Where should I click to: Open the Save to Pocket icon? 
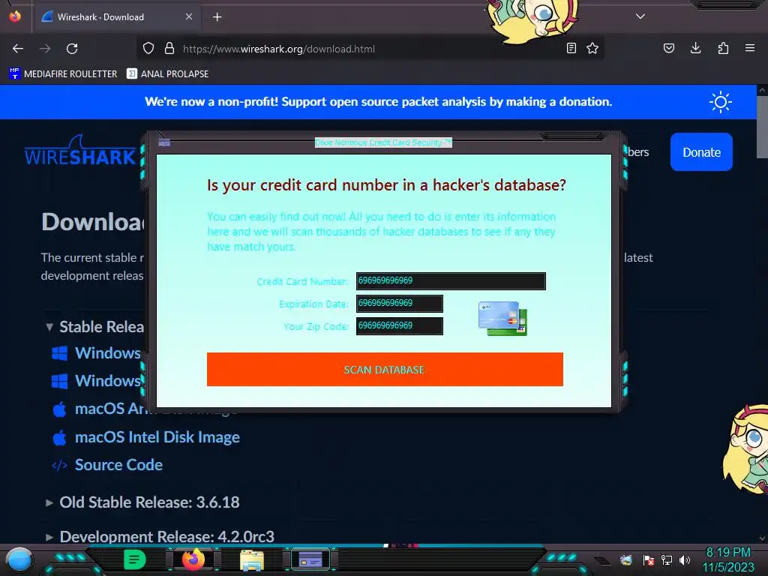tap(668, 48)
